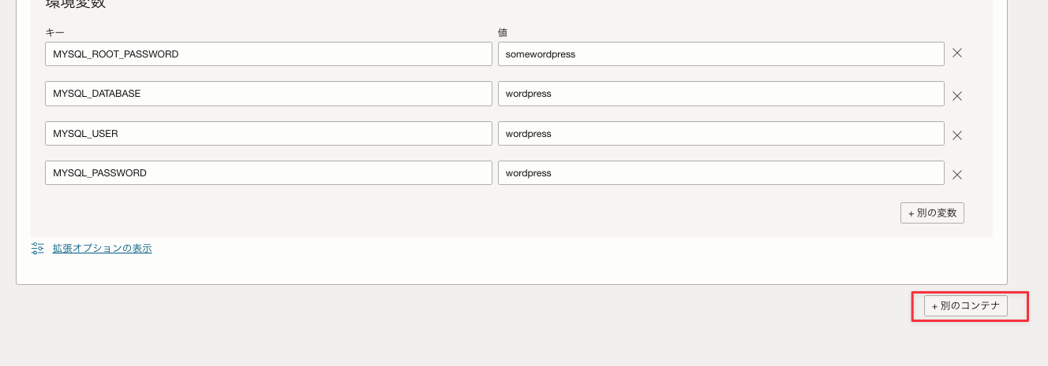The width and height of the screenshot is (1048, 366).
Task: Delete the MYSQL_DATABASE variable with X icon
Action: [x=956, y=96]
